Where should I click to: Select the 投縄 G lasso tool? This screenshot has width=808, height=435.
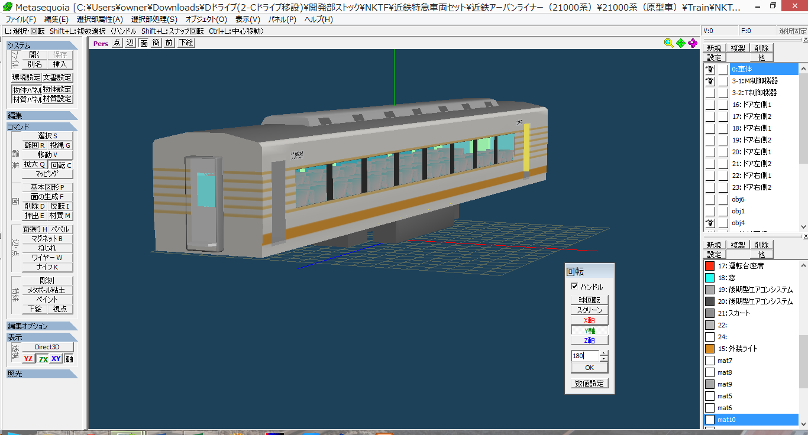pos(60,145)
